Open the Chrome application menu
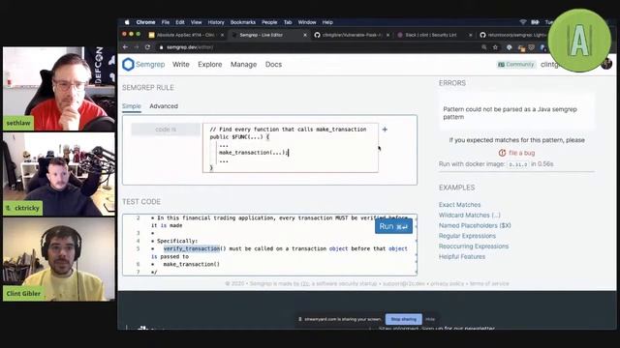620x348 pixels. pyautogui.click(x=145, y=22)
